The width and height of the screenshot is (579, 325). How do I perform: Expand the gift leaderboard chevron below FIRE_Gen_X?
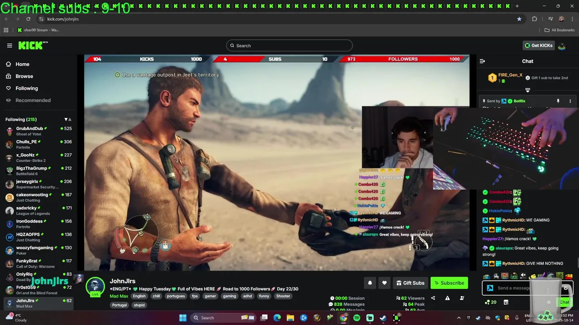[527, 90]
